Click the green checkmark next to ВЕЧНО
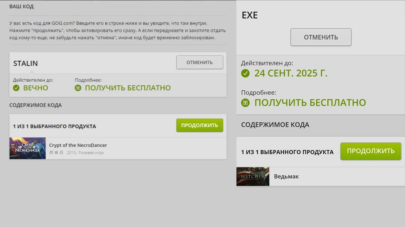405x227 pixels. tap(16, 88)
